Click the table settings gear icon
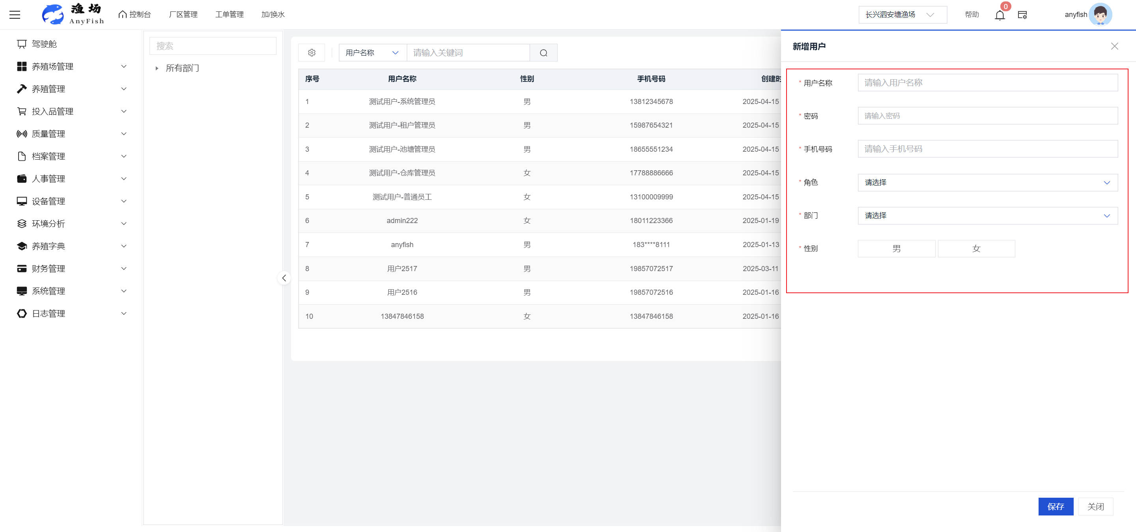This screenshot has height=532, width=1136. [312, 53]
